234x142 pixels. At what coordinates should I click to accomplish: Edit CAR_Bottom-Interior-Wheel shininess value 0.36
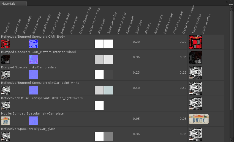pos(136,57)
